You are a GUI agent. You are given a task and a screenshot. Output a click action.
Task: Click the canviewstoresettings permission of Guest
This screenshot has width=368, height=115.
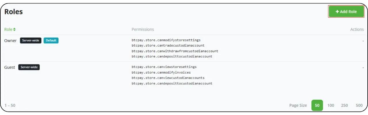(164, 67)
